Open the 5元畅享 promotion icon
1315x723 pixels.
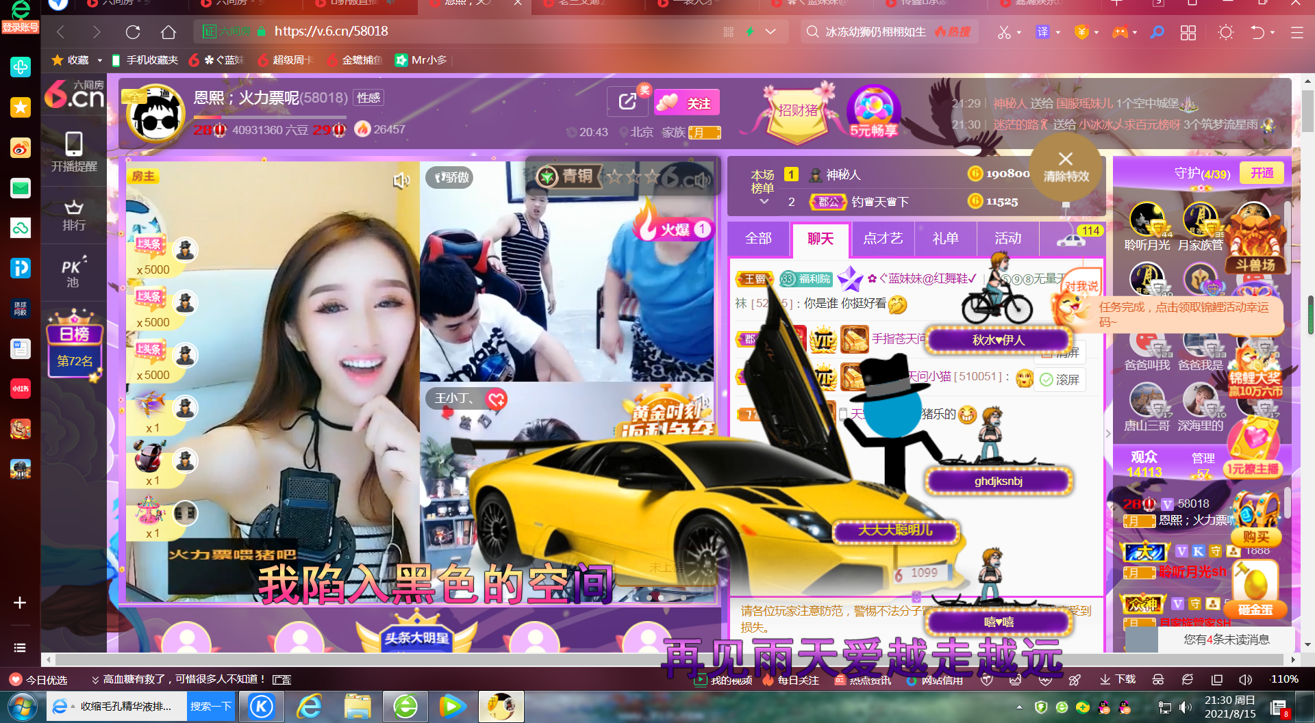(873, 111)
